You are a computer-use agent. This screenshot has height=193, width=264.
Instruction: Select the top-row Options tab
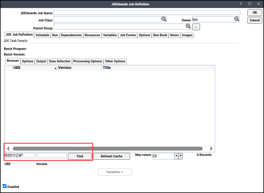point(145,35)
